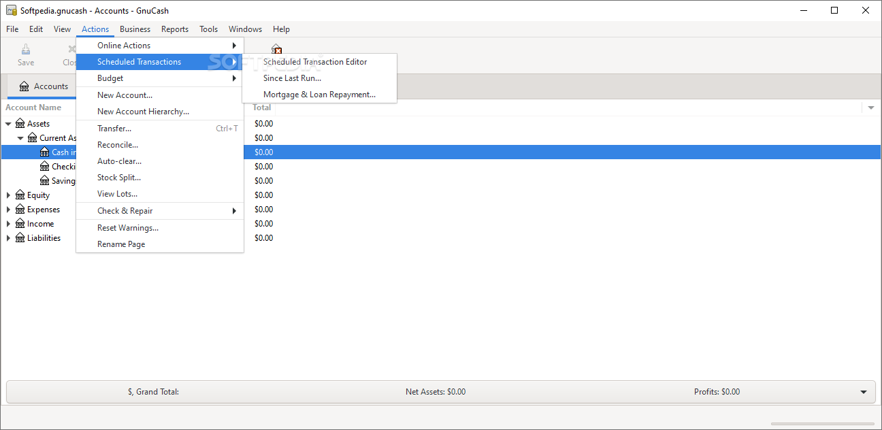Click the Assets account bank icon

coord(20,124)
